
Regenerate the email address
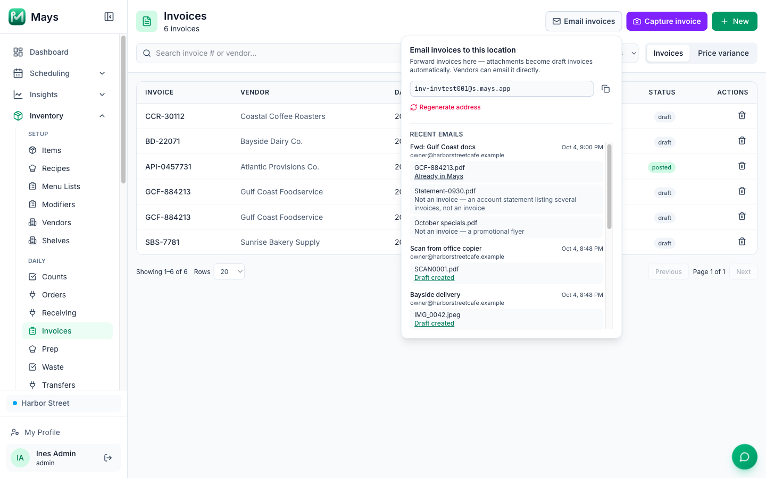point(445,107)
